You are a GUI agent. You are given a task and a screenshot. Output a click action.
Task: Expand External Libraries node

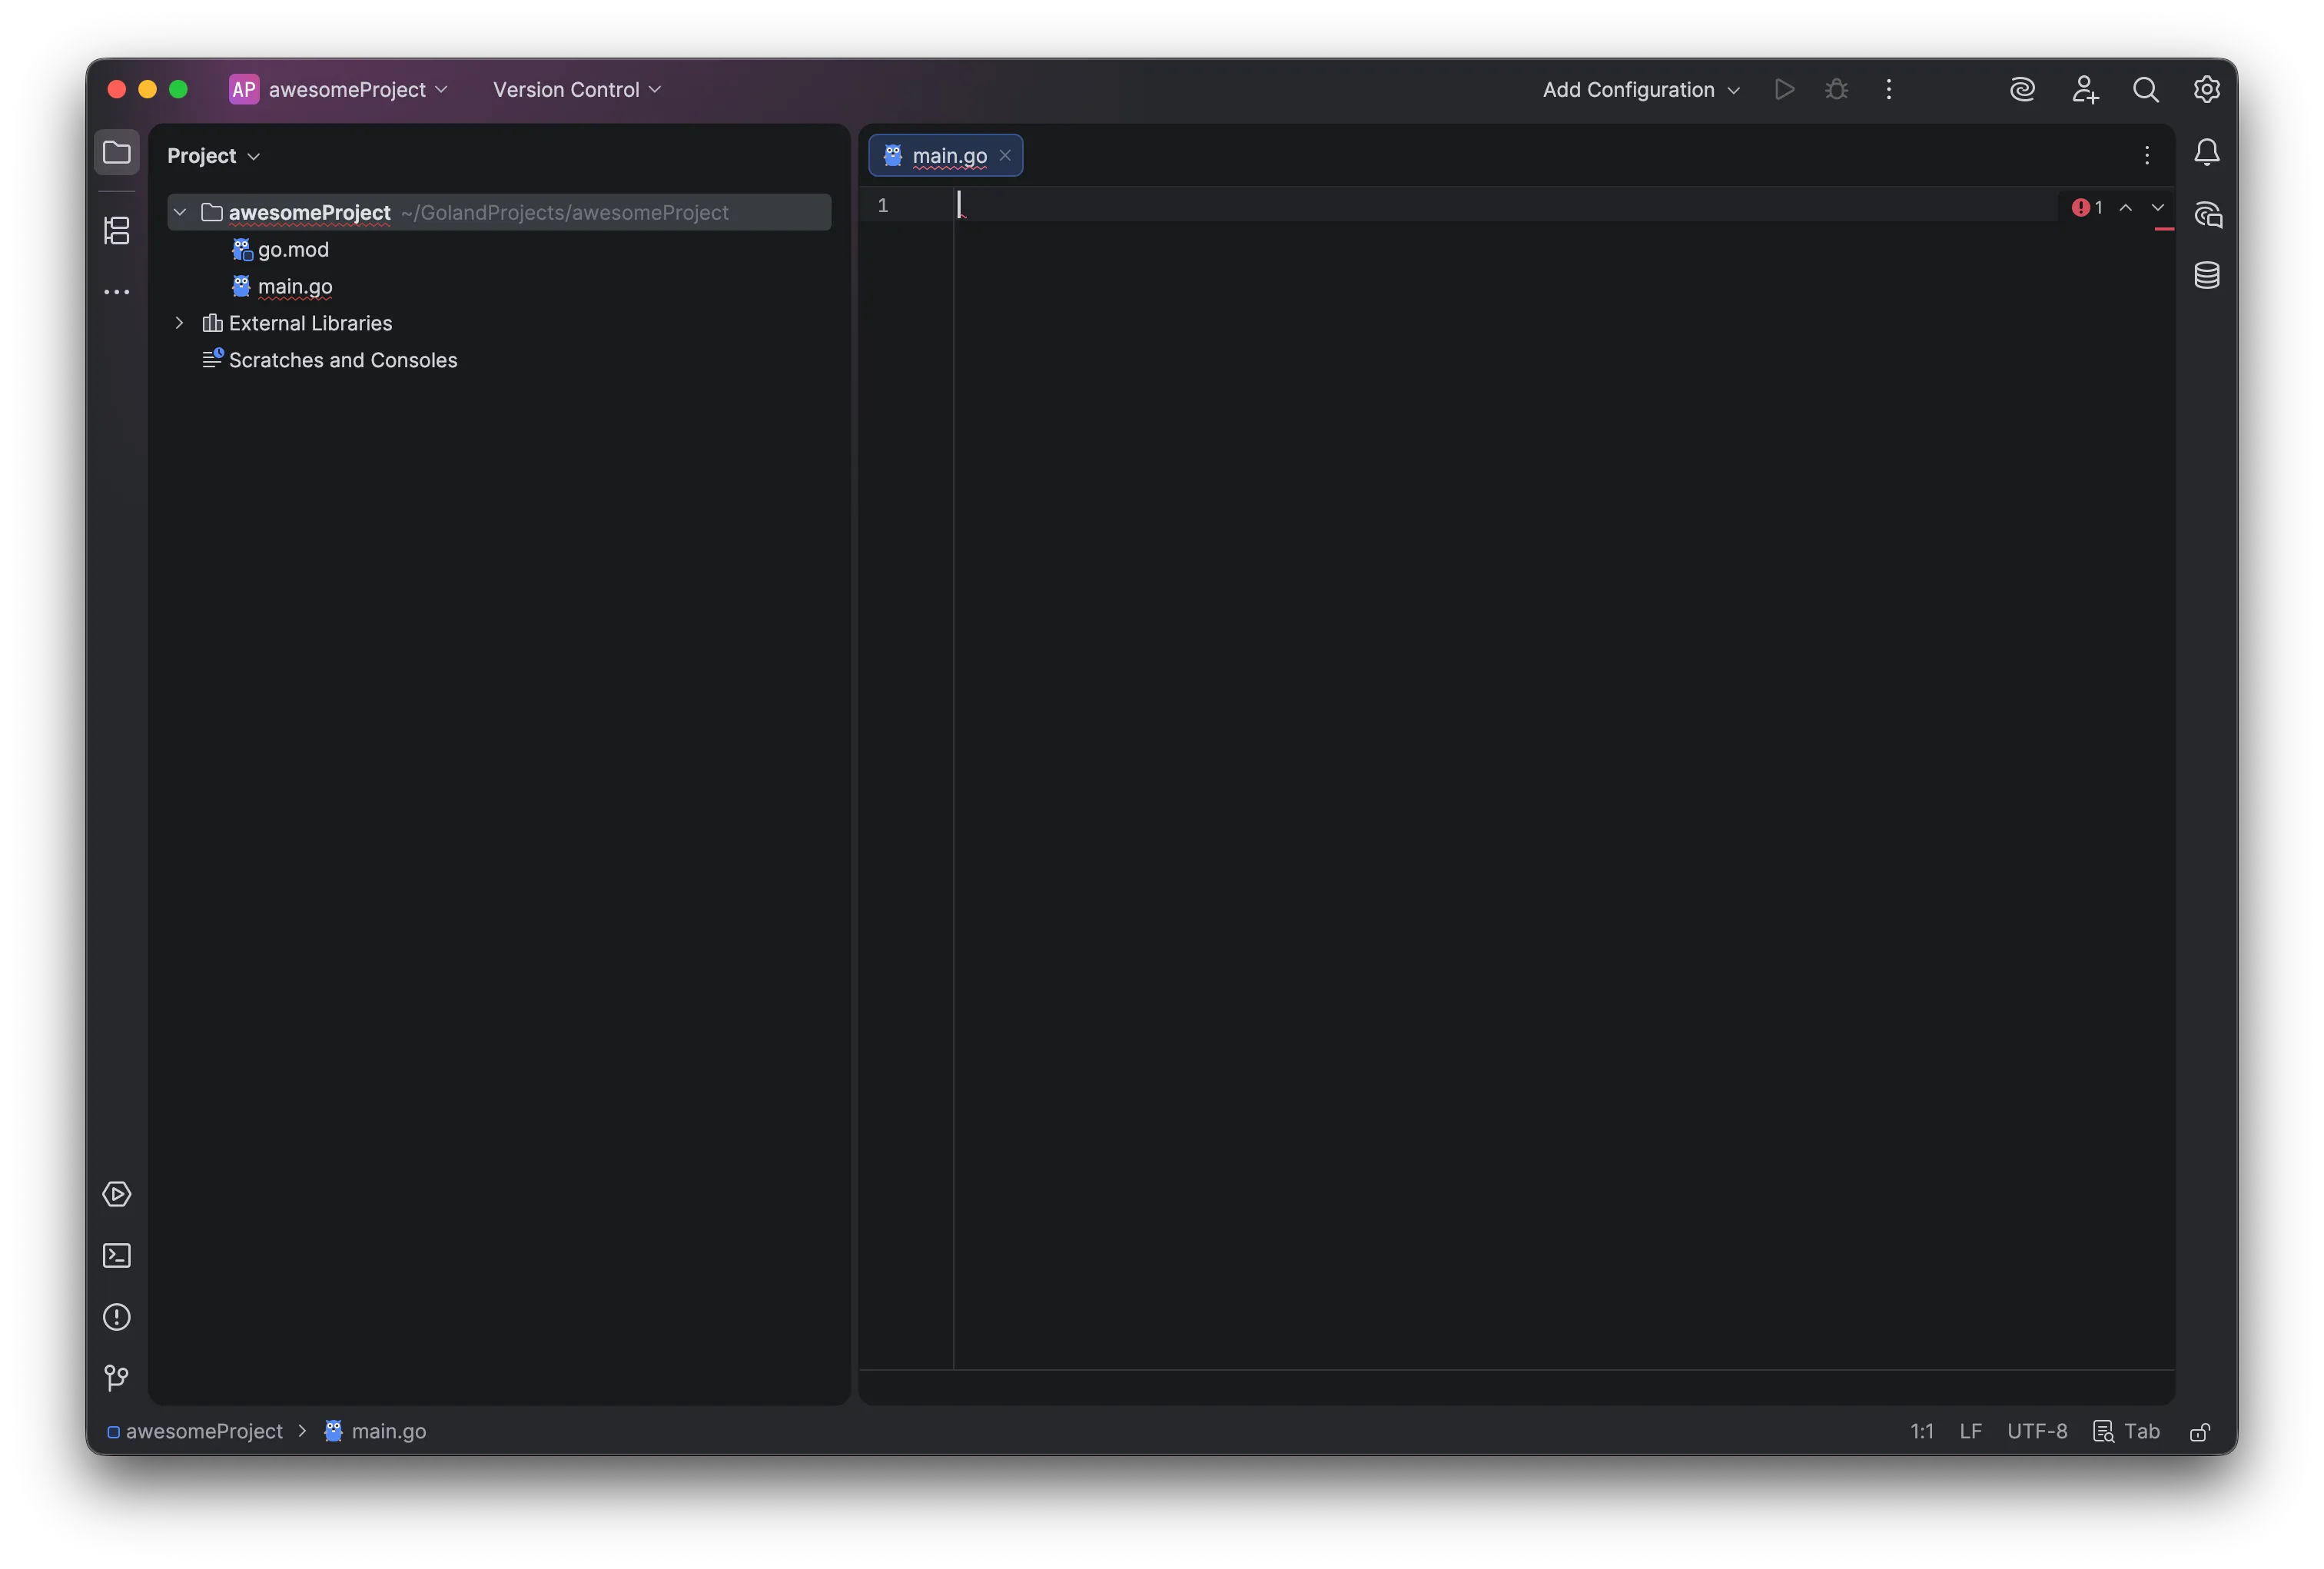(180, 323)
